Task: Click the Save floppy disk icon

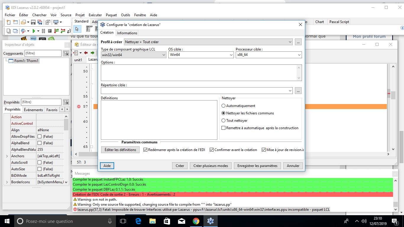Action: coord(33,22)
